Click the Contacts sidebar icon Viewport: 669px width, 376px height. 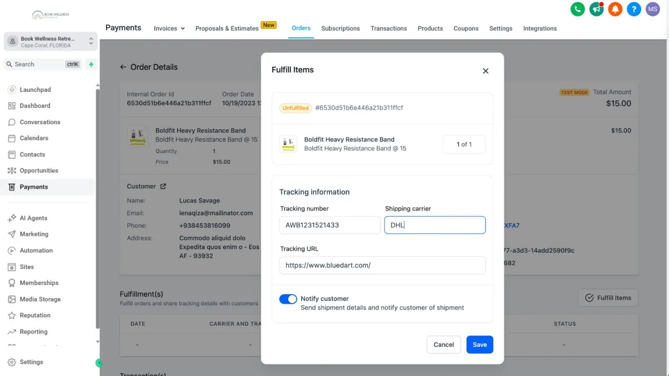12,154
